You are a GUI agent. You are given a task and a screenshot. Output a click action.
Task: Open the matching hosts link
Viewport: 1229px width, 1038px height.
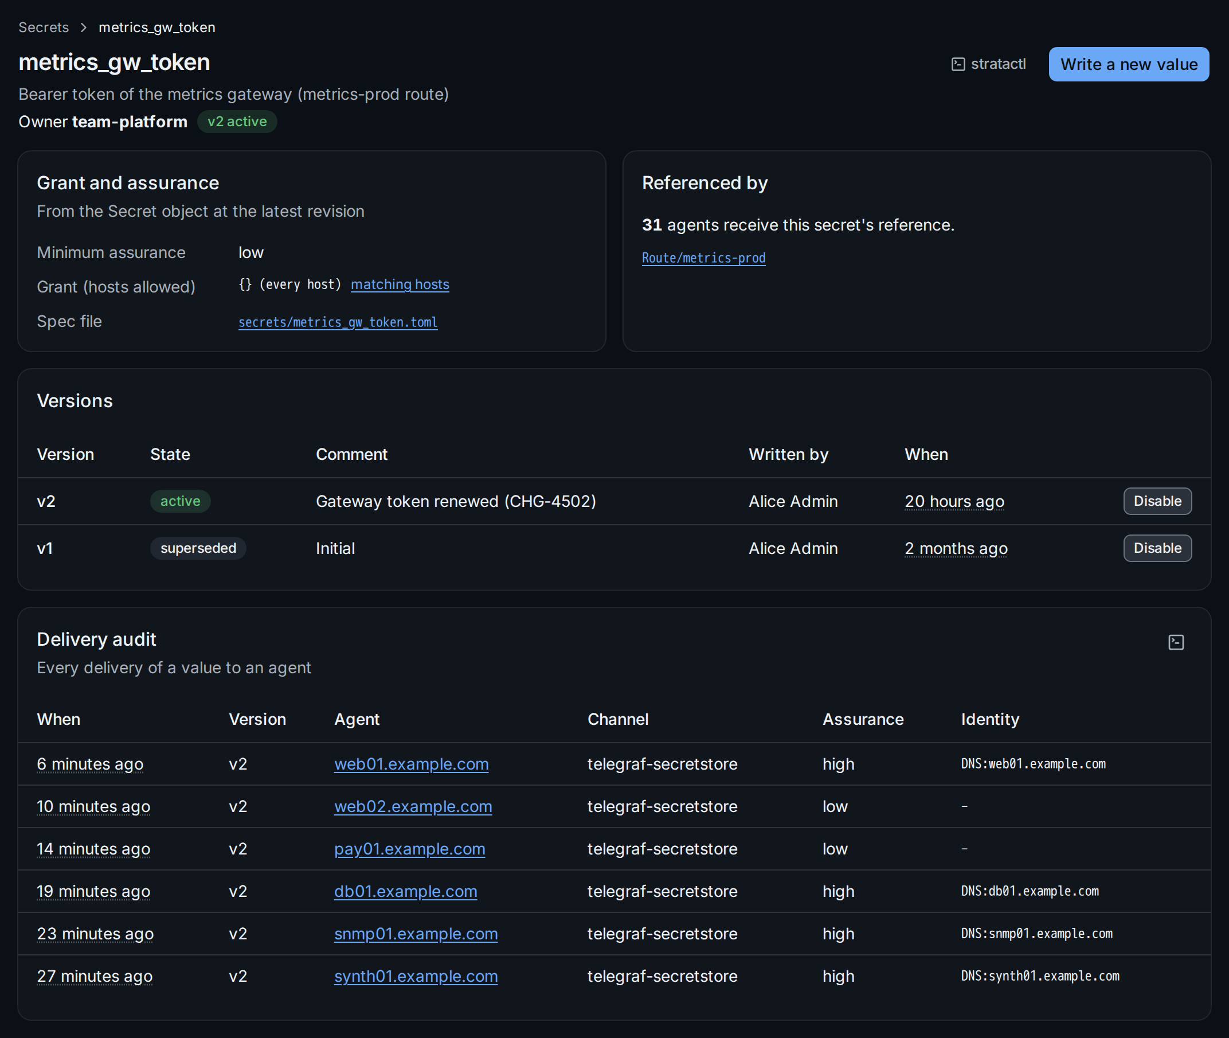coord(400,285)
